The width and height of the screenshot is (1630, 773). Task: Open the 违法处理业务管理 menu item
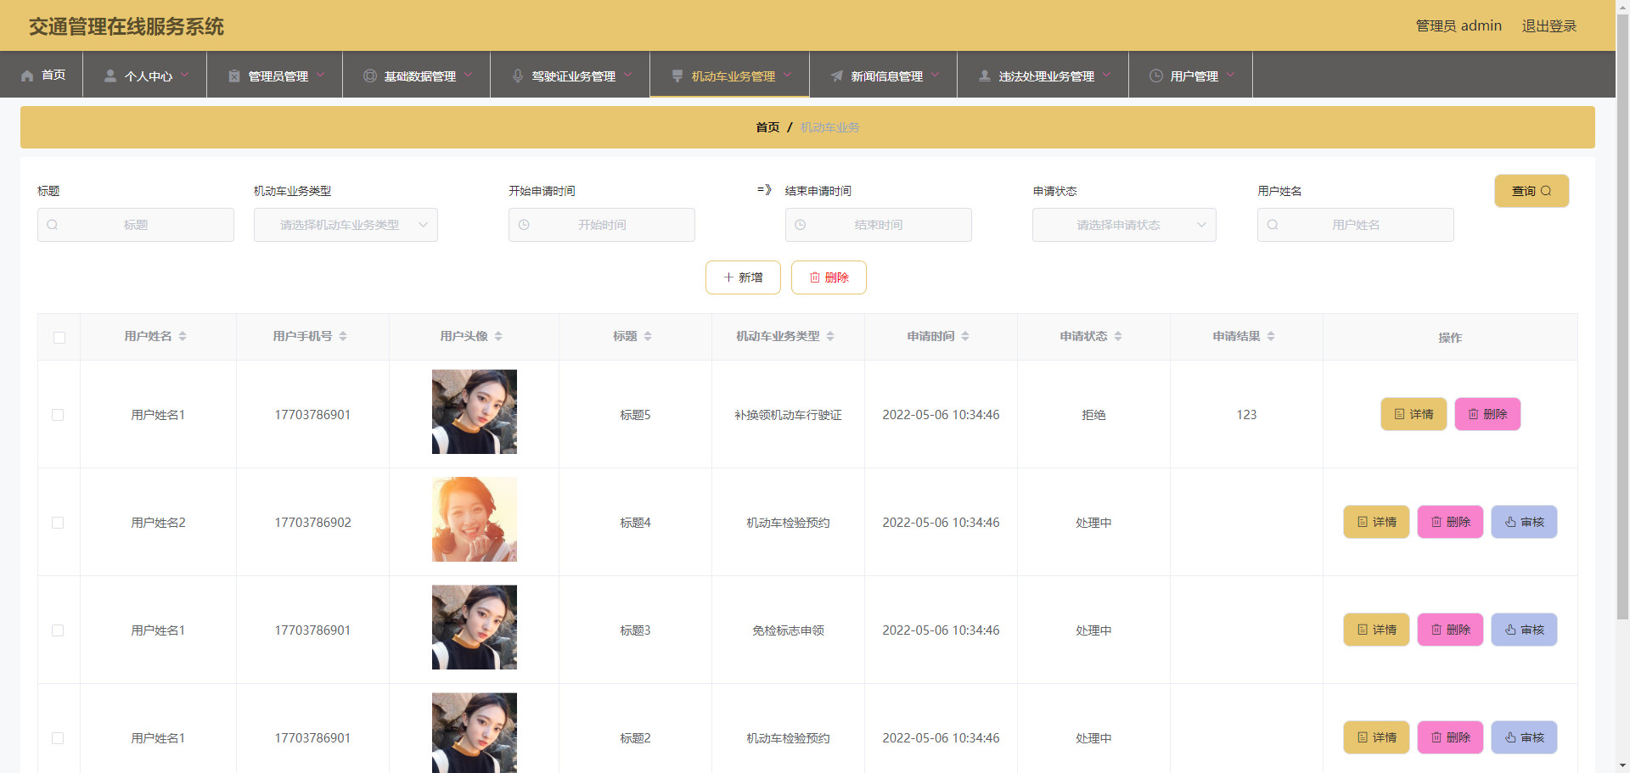point(1043,75)
